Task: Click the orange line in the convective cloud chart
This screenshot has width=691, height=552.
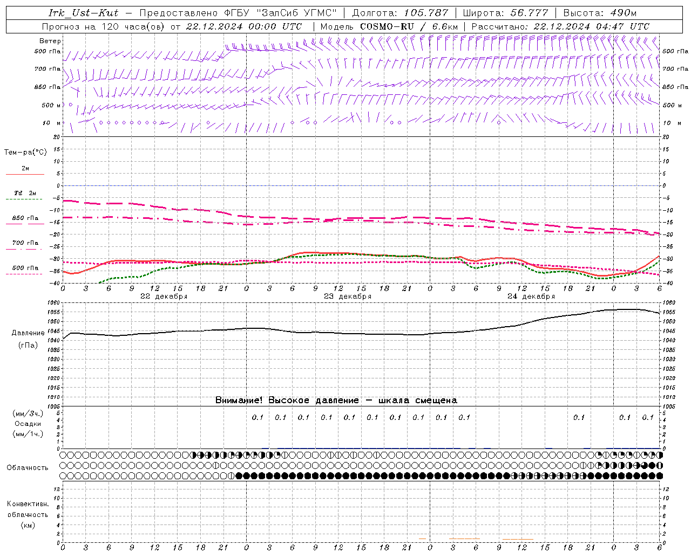Action: pos(518,539)
